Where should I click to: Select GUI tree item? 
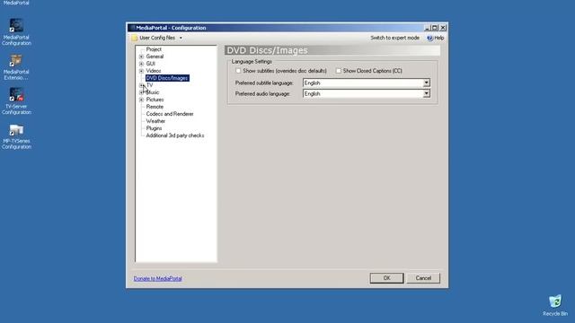coord(150,64)
